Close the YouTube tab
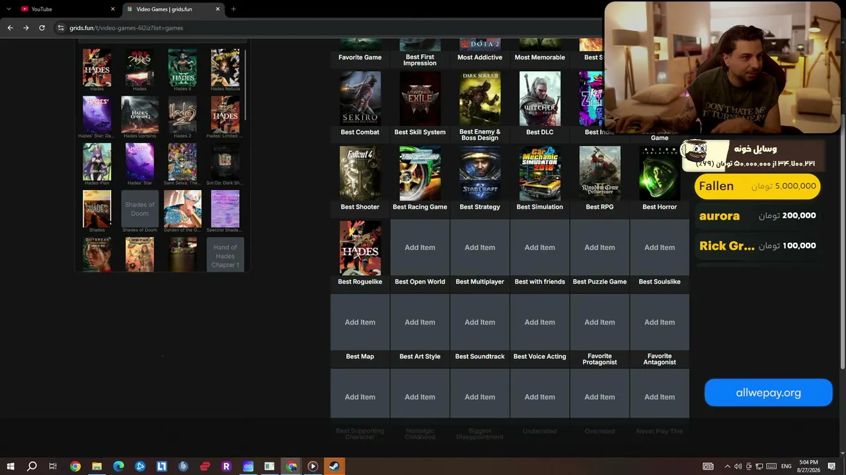This screenshot has height=475, width=846. (112, 9)
